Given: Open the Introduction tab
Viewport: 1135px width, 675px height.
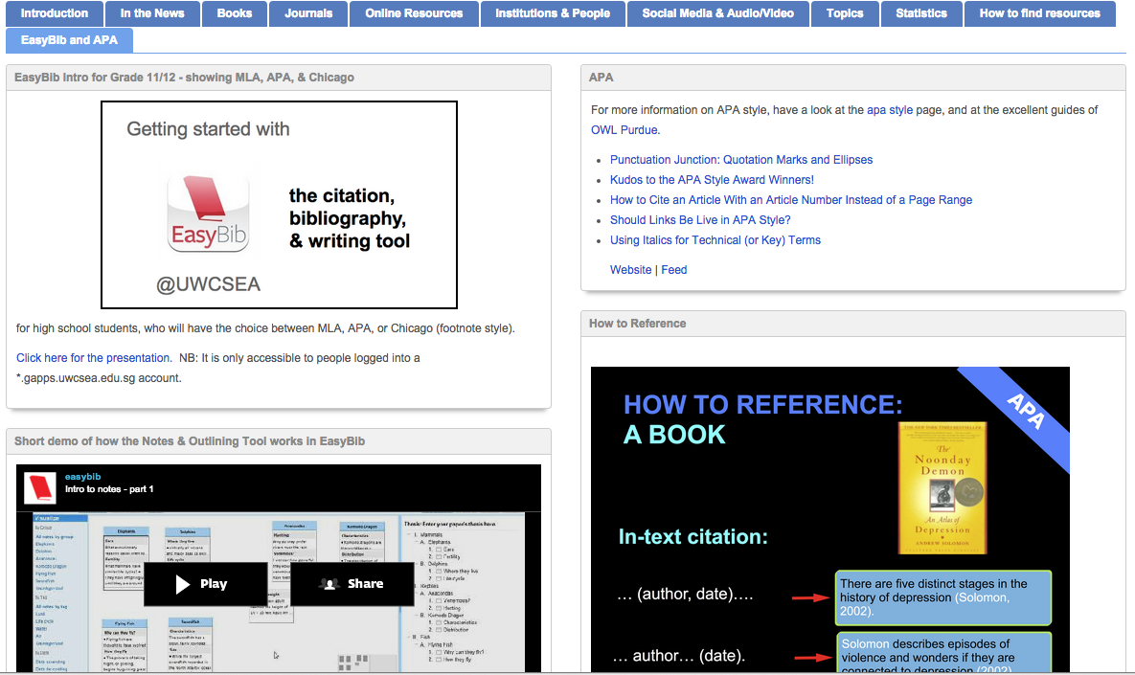Looking at the screenshot, I should point(55,13).
